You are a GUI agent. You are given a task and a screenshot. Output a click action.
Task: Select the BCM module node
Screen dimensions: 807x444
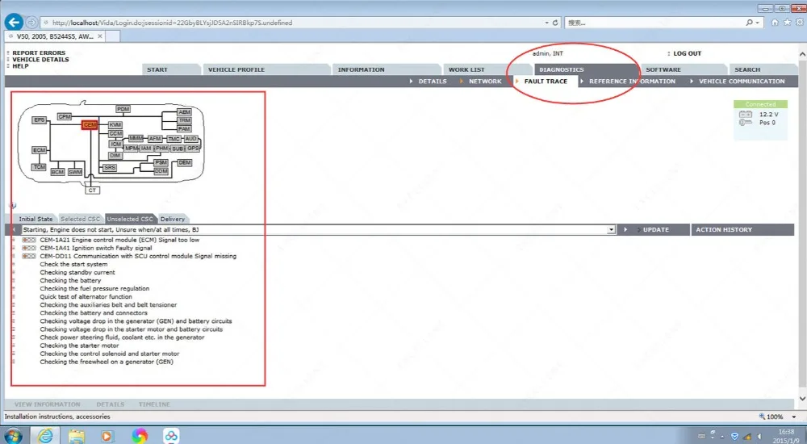click(x=57, y=172)
